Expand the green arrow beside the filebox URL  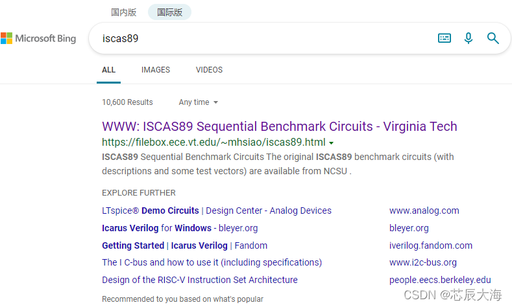[x=331, y=142]
